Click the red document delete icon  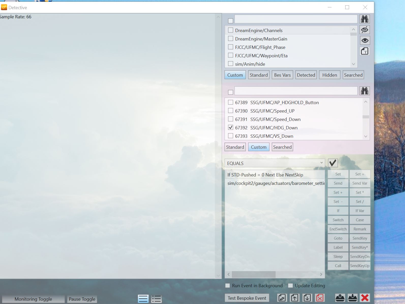click(x=320, y=298)
